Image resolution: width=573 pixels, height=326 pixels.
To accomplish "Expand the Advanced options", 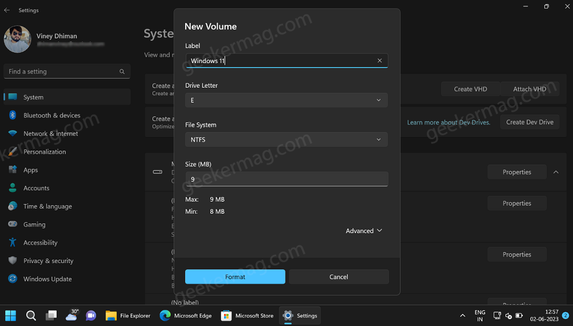I will point(364,231).
